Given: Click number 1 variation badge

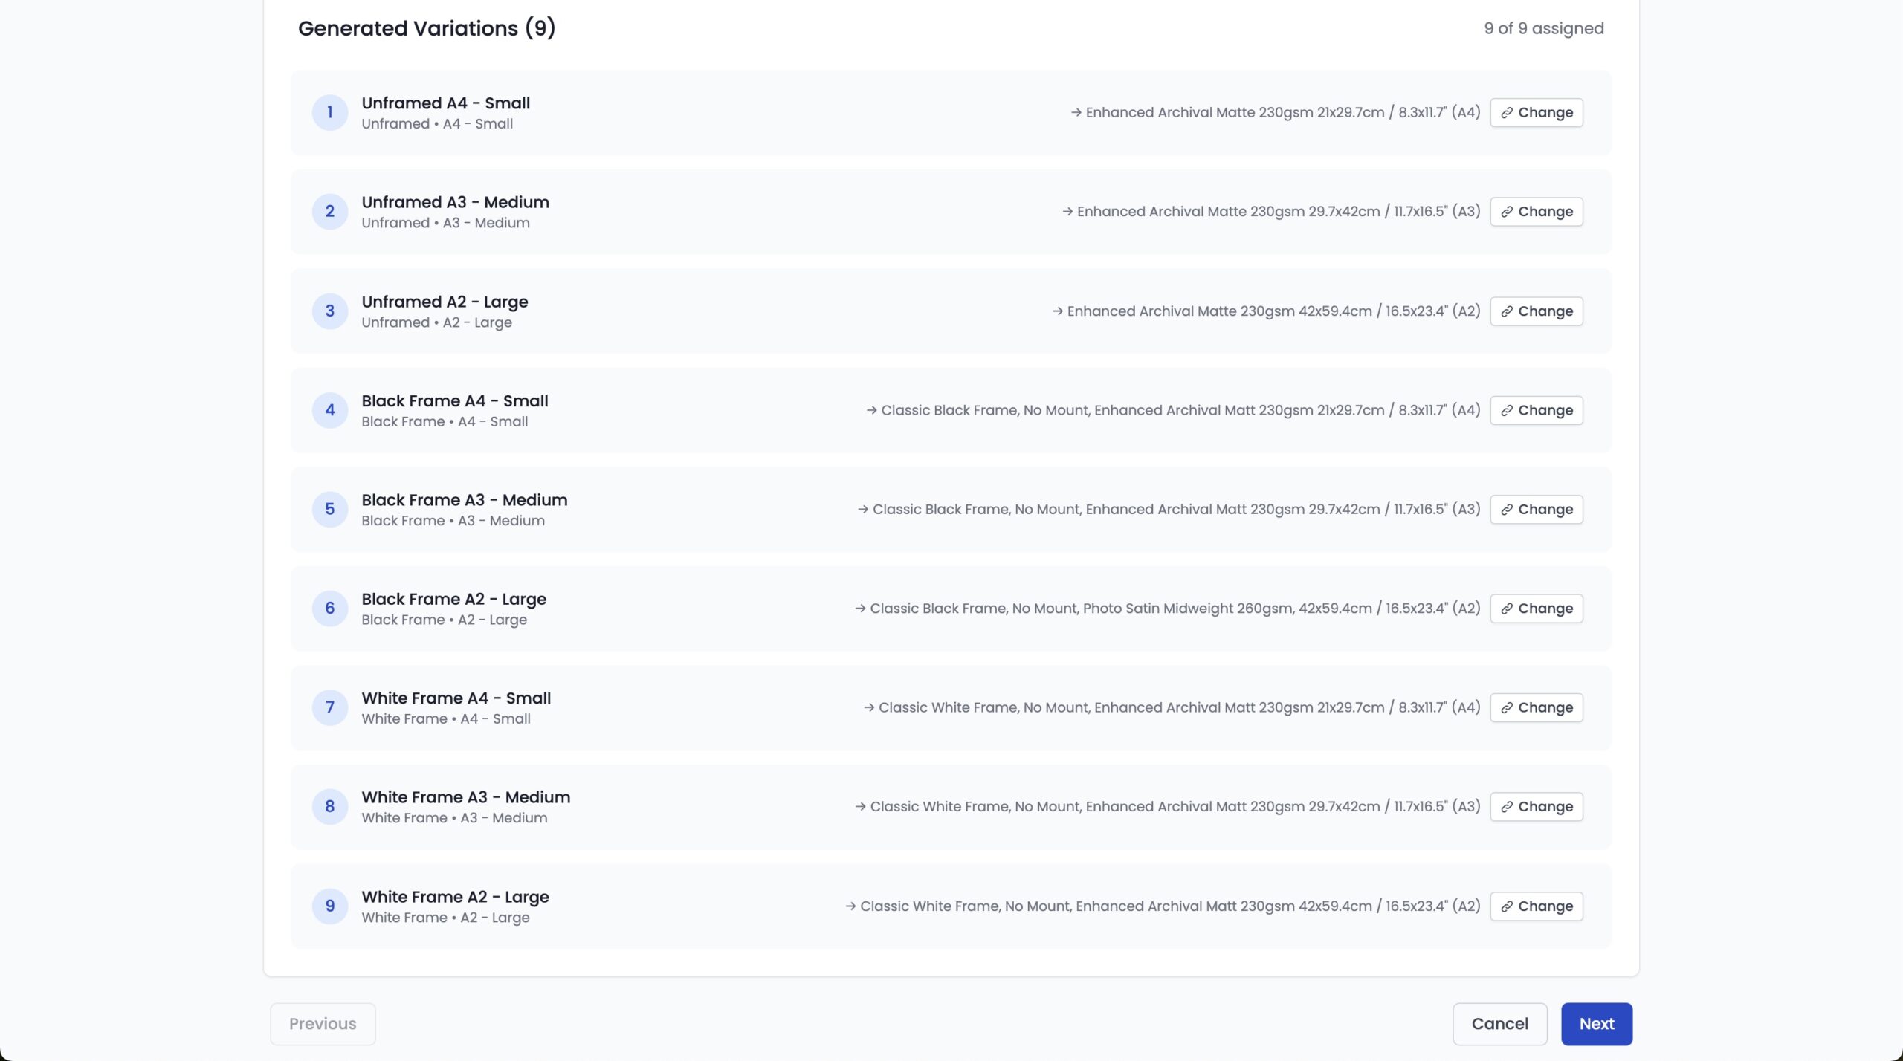Looking at the screenshot, I should (x=330, y=113).
